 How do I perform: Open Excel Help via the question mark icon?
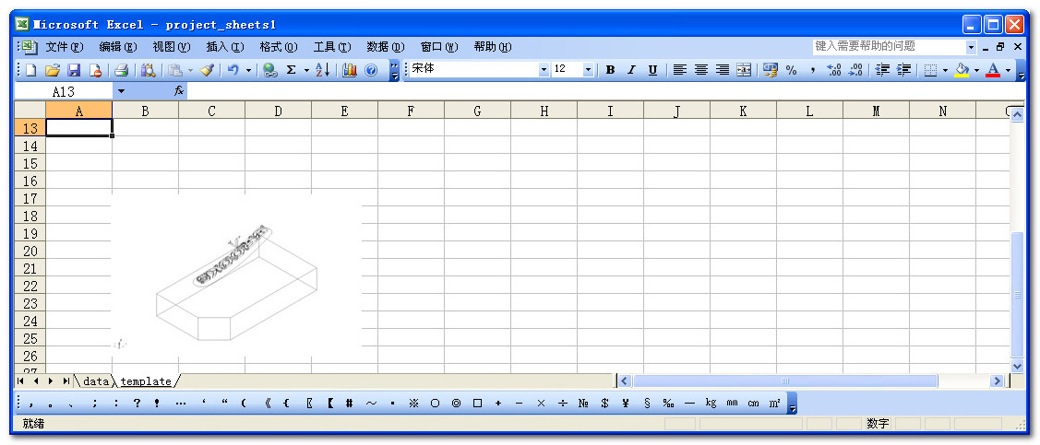(371, 70)
